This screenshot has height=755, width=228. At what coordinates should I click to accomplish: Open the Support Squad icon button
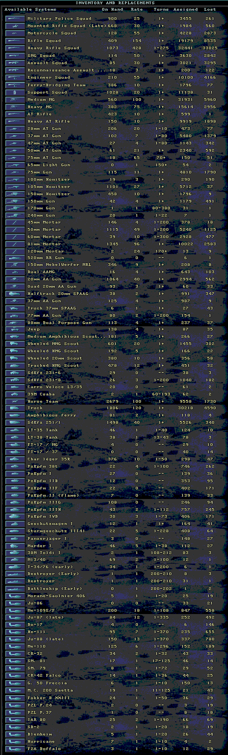(15, 92)
